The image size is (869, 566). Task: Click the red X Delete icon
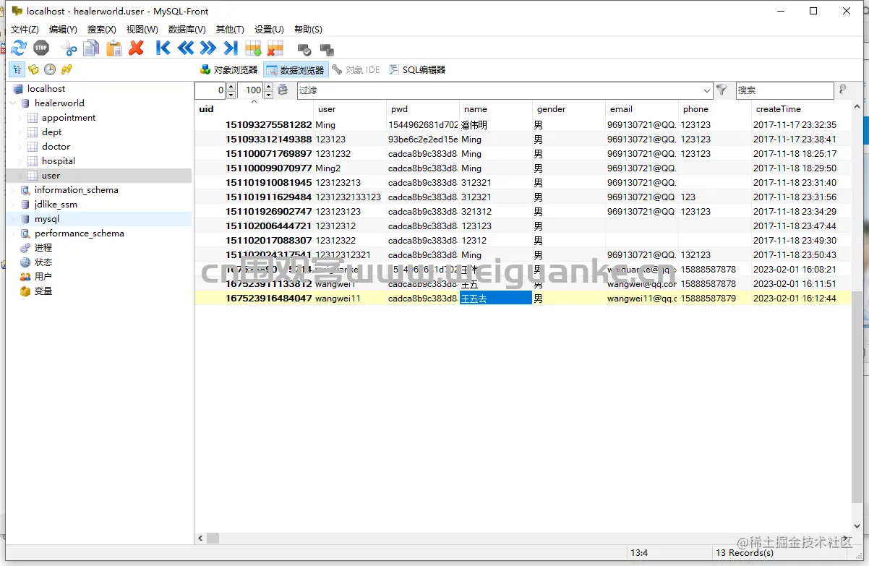[136, 48]
